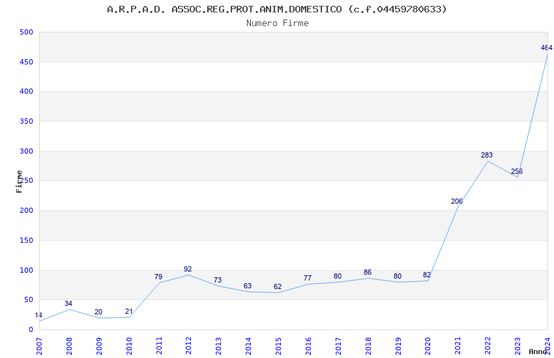The height and width of the screenshot is (358, 554).
Task: Click the data label 464 for 2024
Action: click(x=547, y=48)
